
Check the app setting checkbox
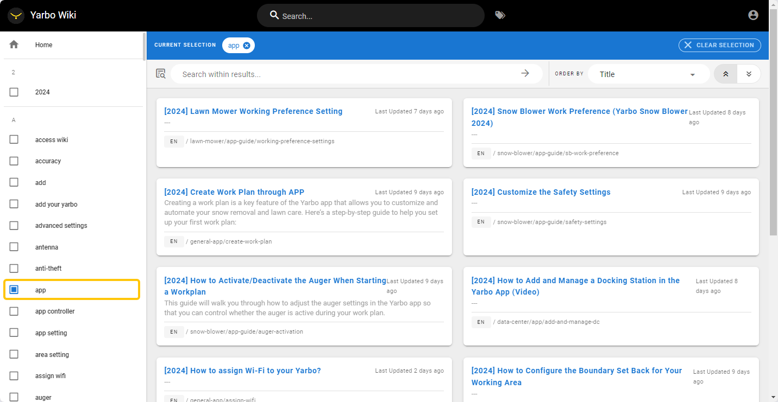14,333
